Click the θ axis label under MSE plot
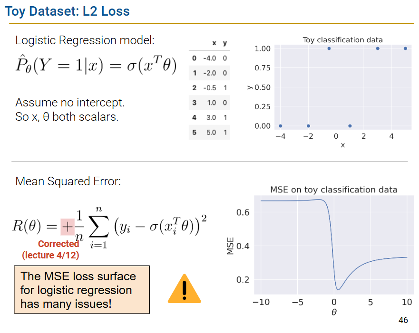This screenshot has width=419, height=333. pyautogui.click(x=334, y=312)
